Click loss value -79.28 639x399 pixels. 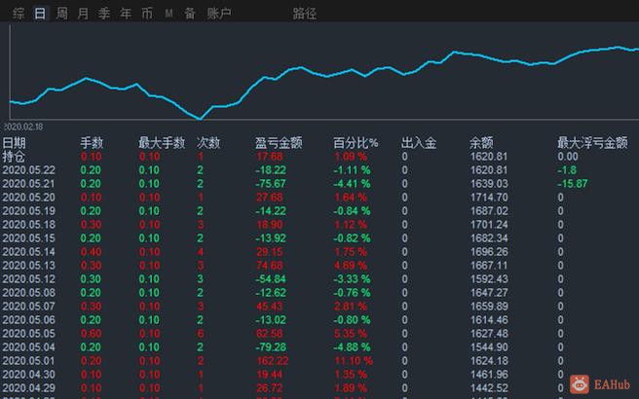pyautogui.click(x=271, y=347)
